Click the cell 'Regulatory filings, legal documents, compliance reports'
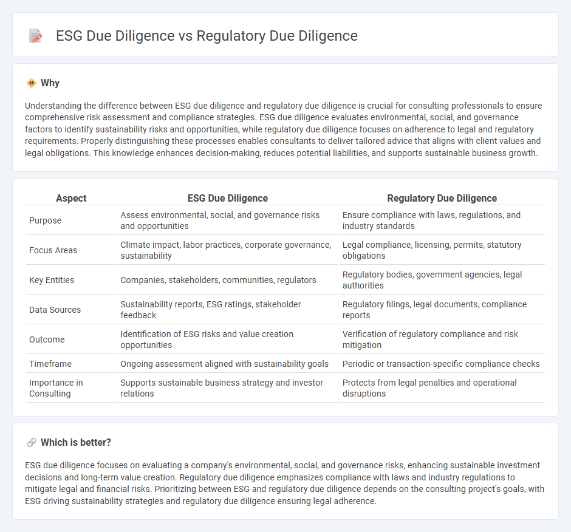 442,310
